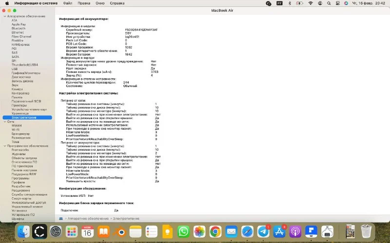The image size is (390, 243).
Task: Collapse the Программное обеспечение section
Action: point(5,146)
